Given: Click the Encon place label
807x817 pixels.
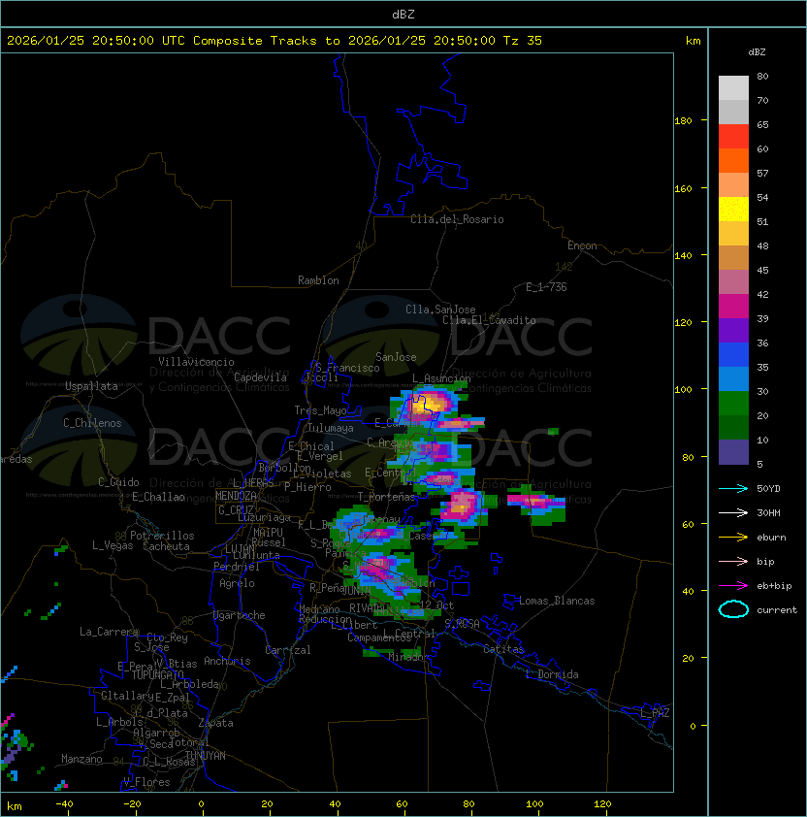Looking at the screenshot, I should click(582, 245).
